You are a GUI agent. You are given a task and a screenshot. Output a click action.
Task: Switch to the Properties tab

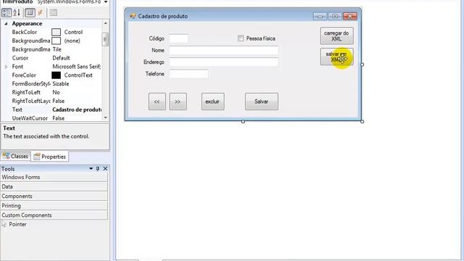tap(50, 157)
